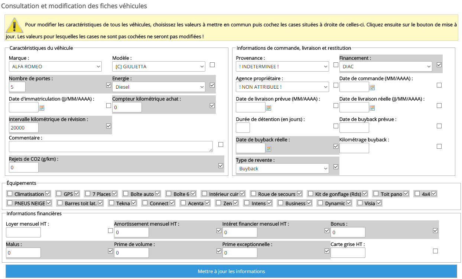Click into the Commentaire text area

(x=111, y=147)
